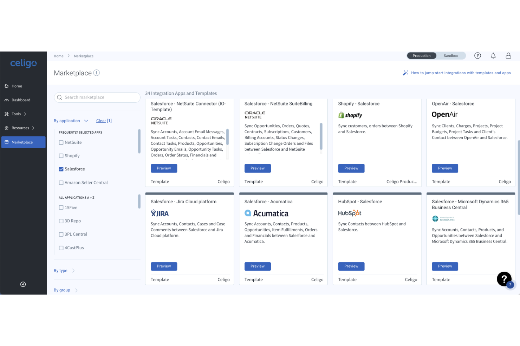Click Oracle NetSuite logo on SuiteBilling card

pyautogui.click(x=255, y=115)
